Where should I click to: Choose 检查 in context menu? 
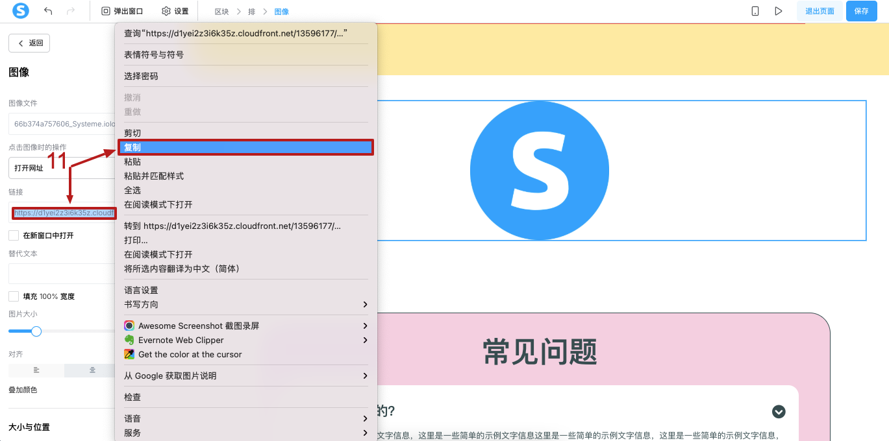(246, 397)
